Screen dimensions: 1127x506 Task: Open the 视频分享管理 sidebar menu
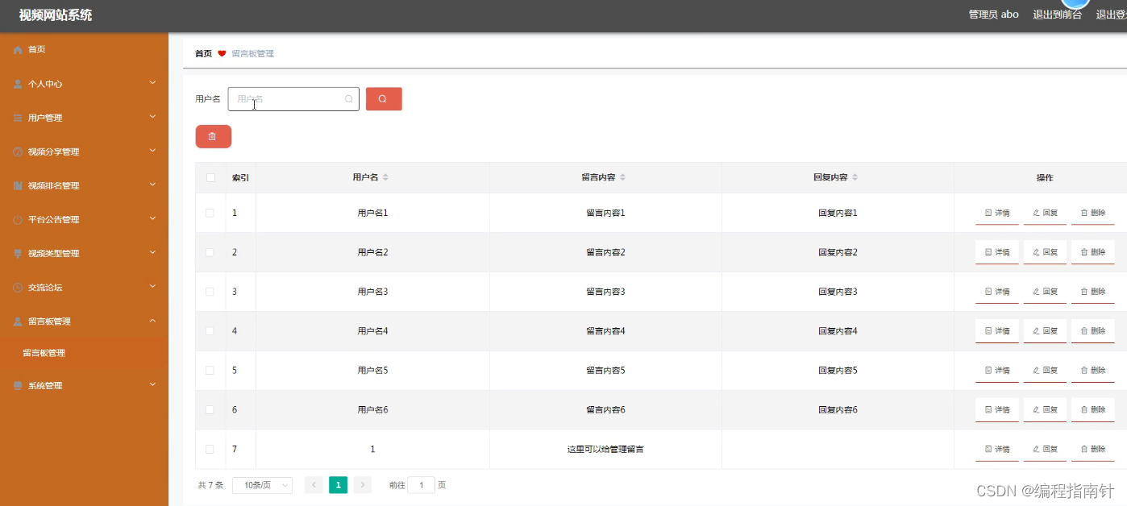click(x=84, y=151)
